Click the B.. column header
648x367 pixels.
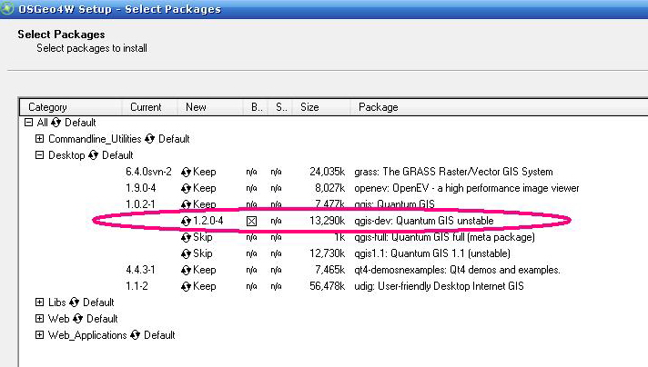pyautogui.click(x=256, y=107)
